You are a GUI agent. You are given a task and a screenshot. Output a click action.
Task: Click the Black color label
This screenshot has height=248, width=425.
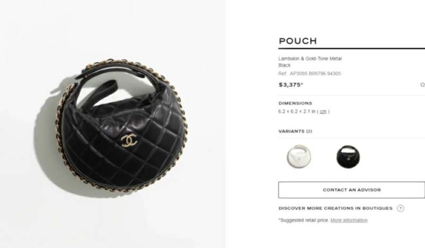pyautogui.click(x=284, y=65)
